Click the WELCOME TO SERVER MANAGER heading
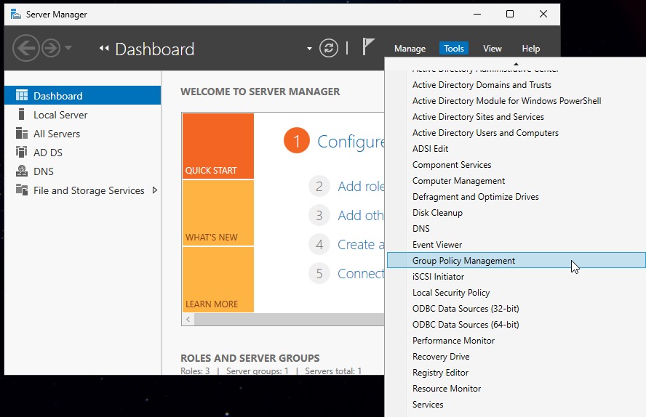 pyautogui.click(x=260, y=92)
